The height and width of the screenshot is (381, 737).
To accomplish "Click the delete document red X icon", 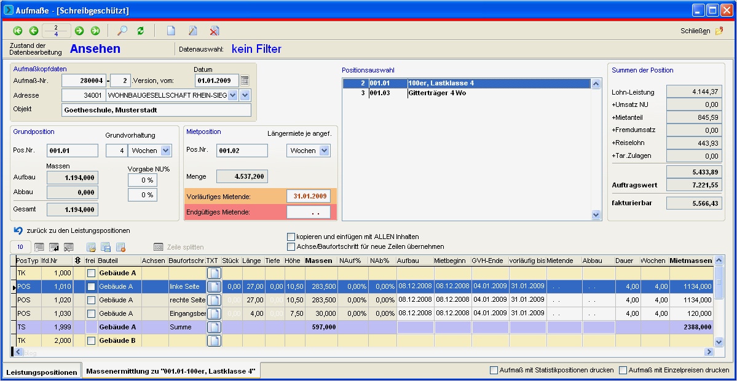I will coord(214,31).
